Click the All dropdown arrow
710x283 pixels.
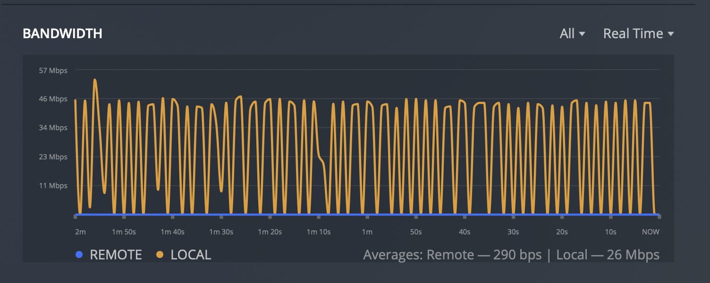click(582, 34)
